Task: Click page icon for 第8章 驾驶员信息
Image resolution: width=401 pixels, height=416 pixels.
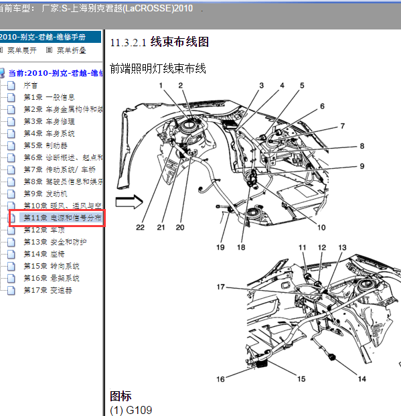Action: 11,182
